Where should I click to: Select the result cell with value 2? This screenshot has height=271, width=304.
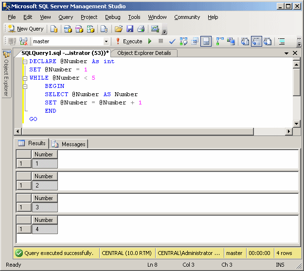pyautogui.click(x=45, y=186)
